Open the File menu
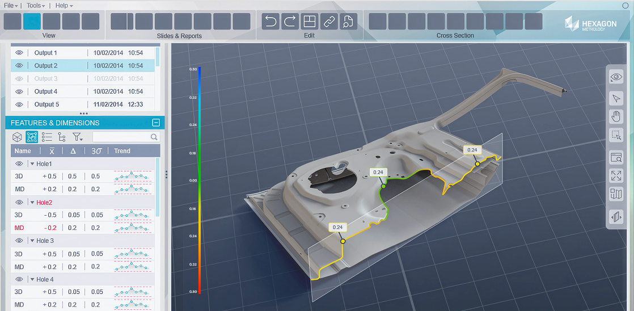Screen dimensions: 634x311 click(x=11, y=6)
